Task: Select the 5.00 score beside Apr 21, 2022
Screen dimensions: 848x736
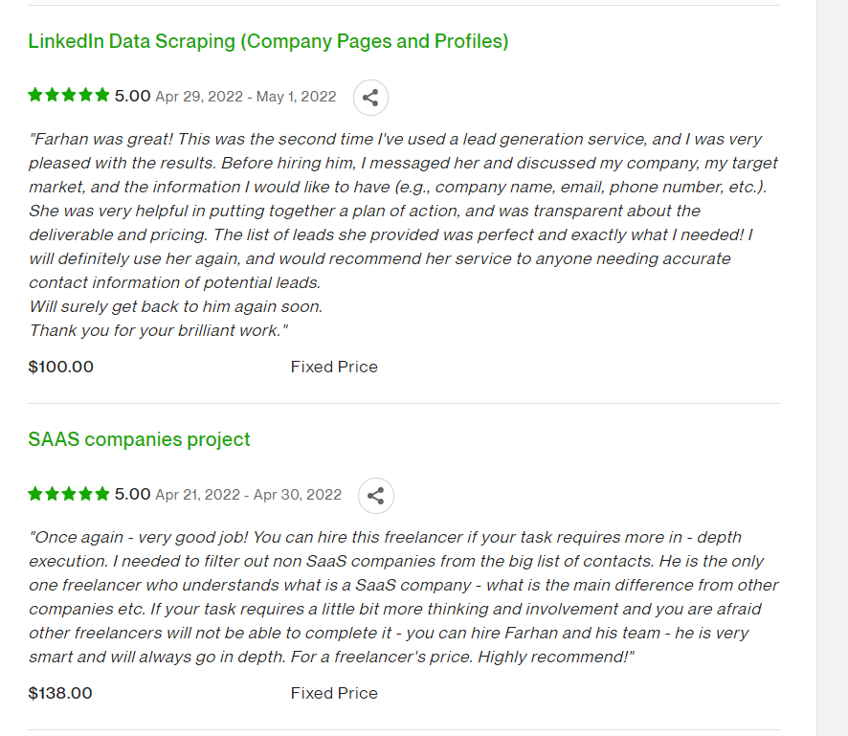Action: pyautogui.click(x=132, y=494)
